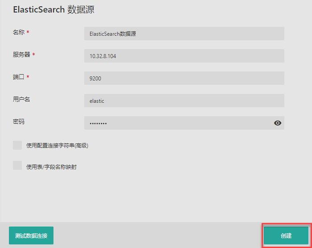Click the 服务器 label
312x248 pixels.
pos(21,54)
